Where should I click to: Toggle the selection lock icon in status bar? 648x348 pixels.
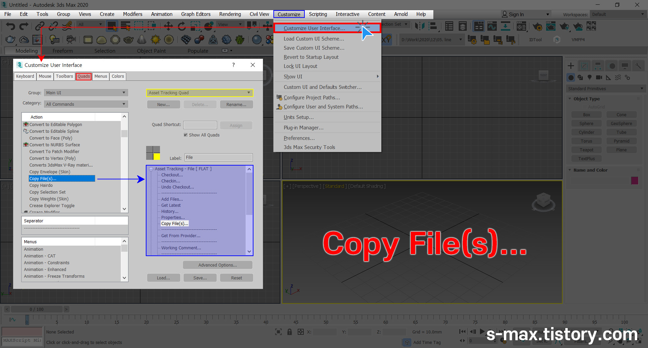tap(289, 332)
